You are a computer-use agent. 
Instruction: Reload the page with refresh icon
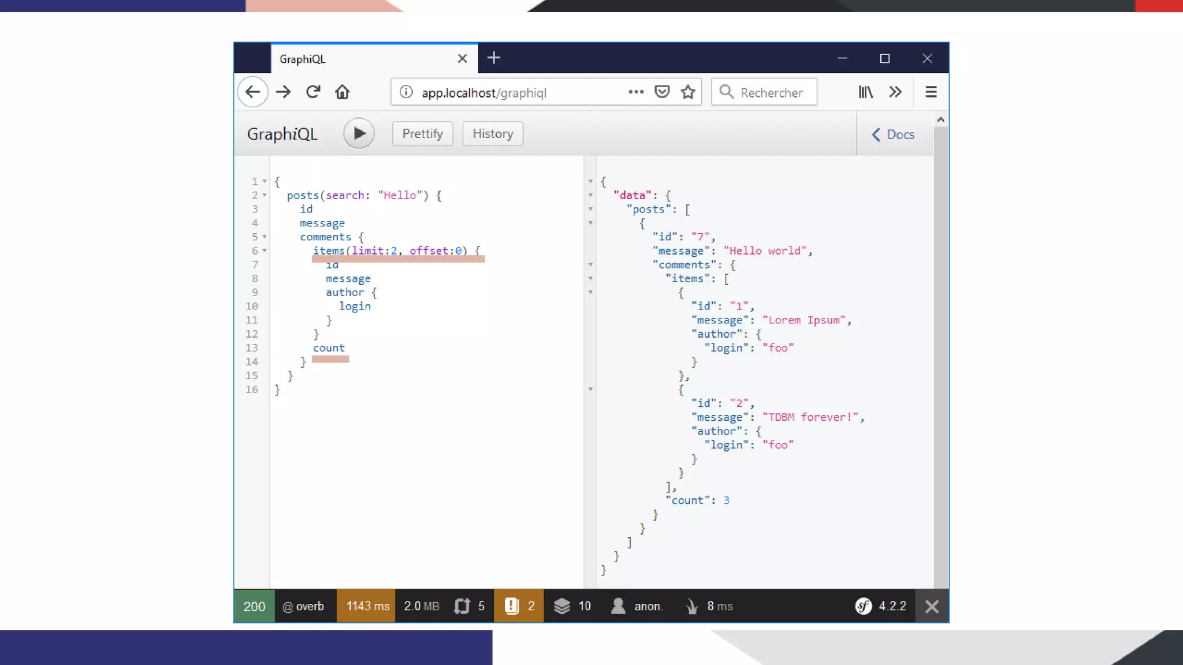(x=313, y=92)
